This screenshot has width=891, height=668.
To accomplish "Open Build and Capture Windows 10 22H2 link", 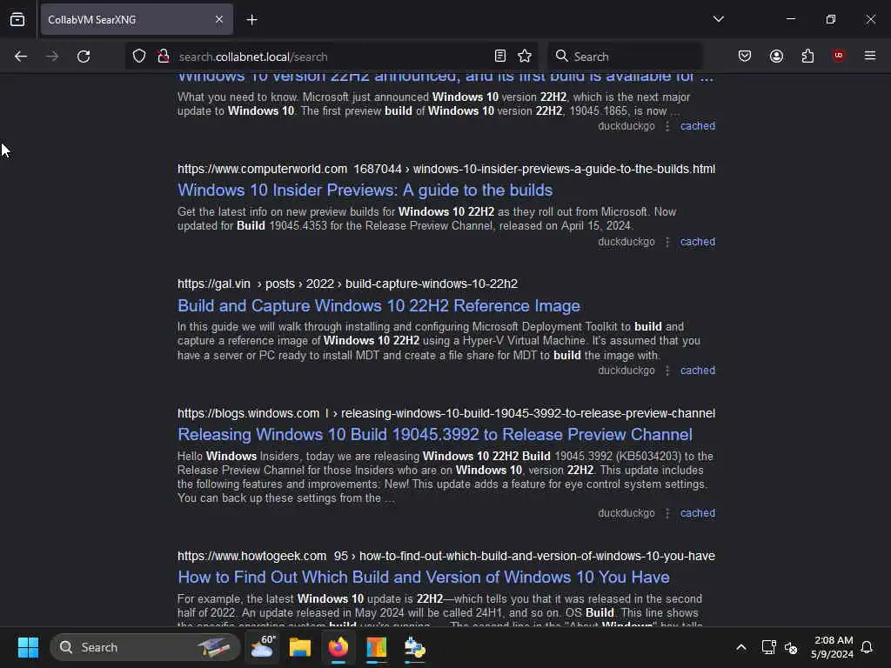I will pyautogui.click(x=379, y=305).
